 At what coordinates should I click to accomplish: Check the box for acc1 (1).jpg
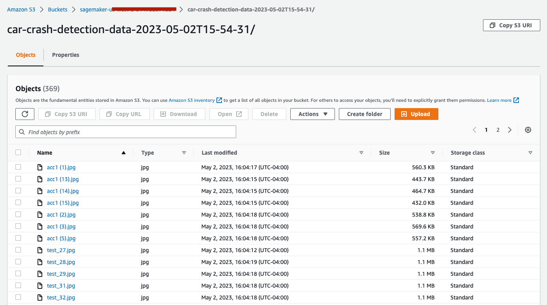pos(18,167)
